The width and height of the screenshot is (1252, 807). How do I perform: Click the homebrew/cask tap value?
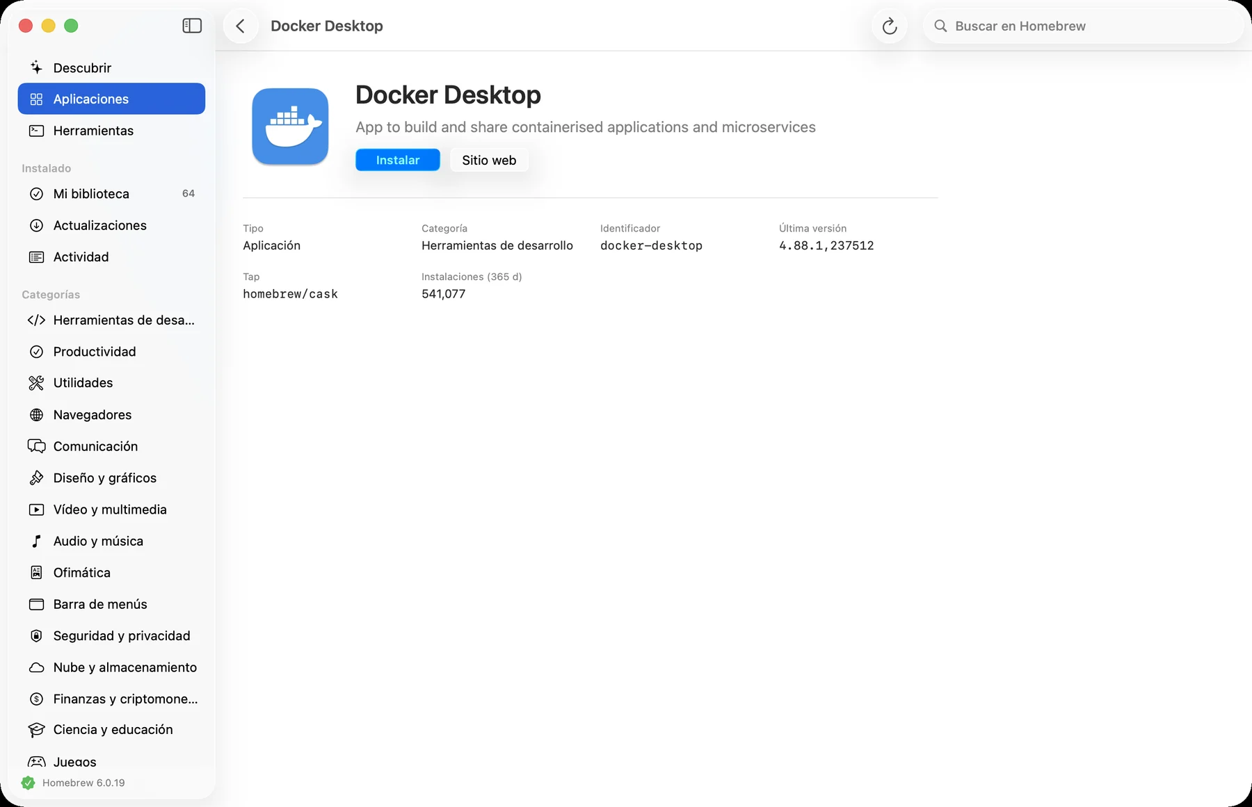pos(290,294)
